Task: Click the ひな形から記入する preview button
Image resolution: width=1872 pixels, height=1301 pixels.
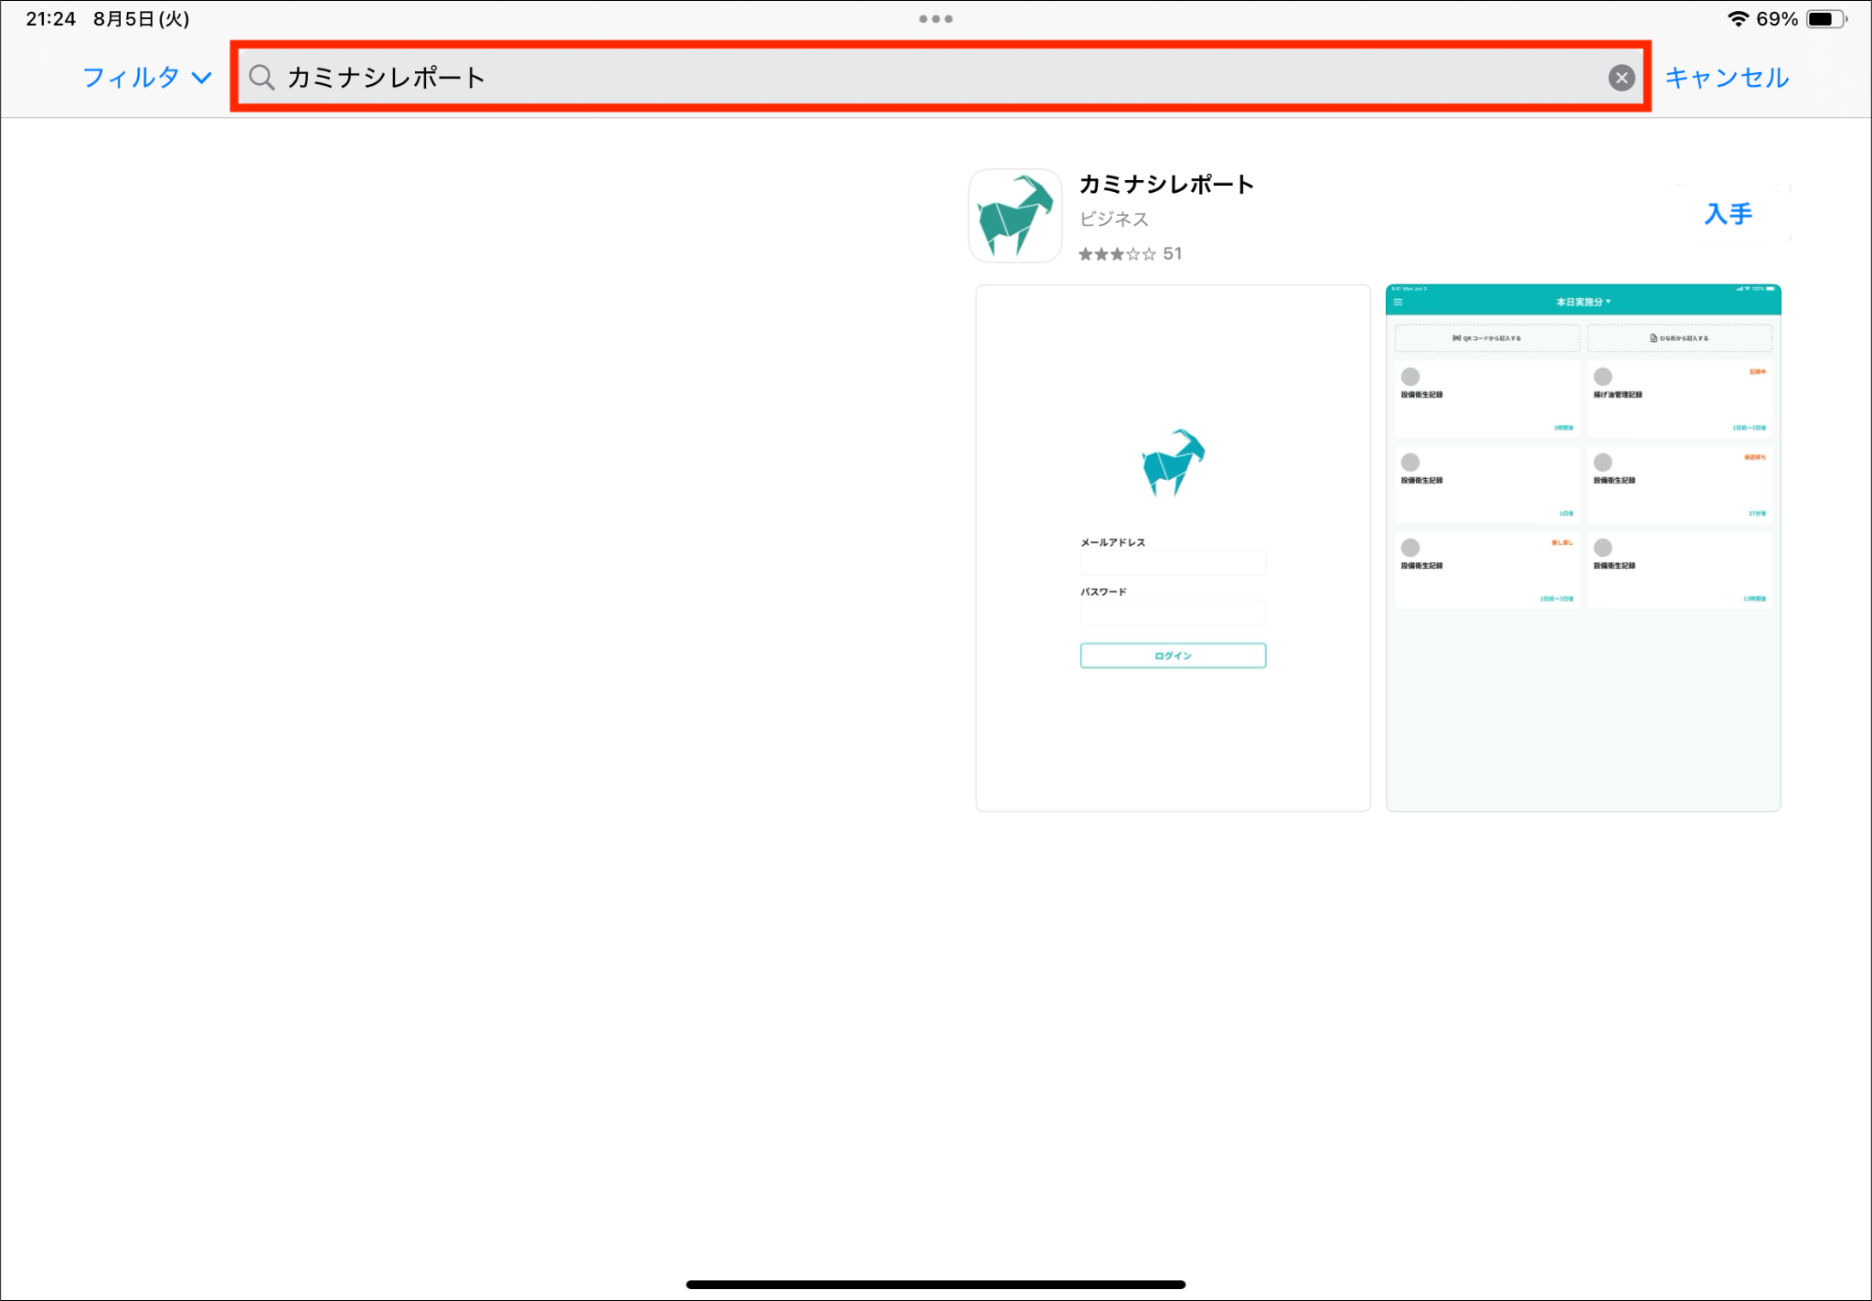Action: 1679,338
